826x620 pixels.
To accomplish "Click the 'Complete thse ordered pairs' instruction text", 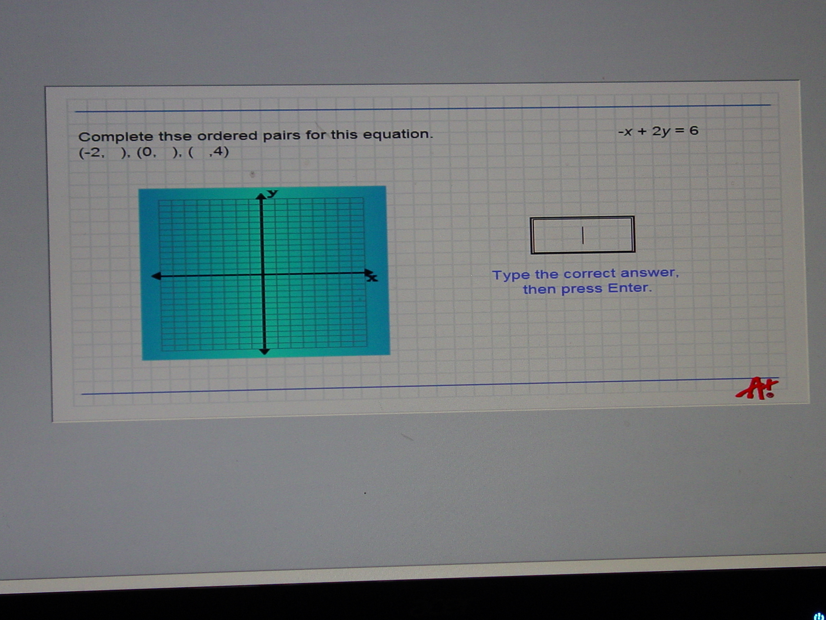I will point(256,135).
